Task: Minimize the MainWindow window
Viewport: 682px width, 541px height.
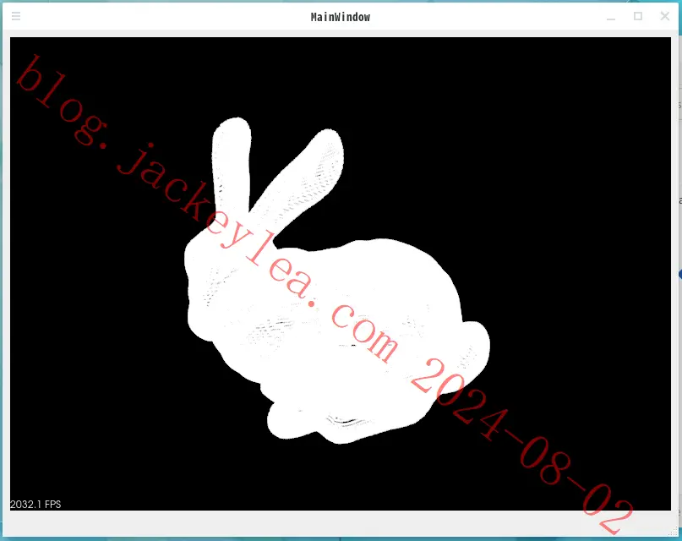Action: tap(611, 17)
